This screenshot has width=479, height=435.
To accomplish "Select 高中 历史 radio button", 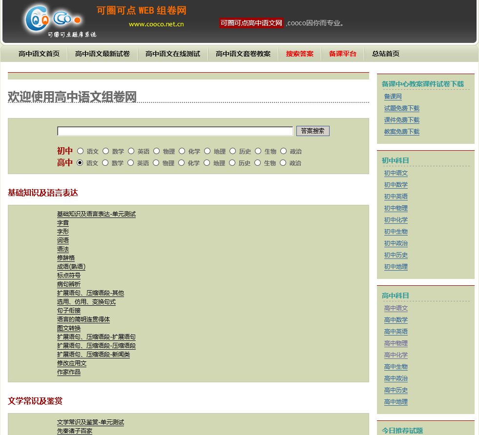I will point(232,162).
